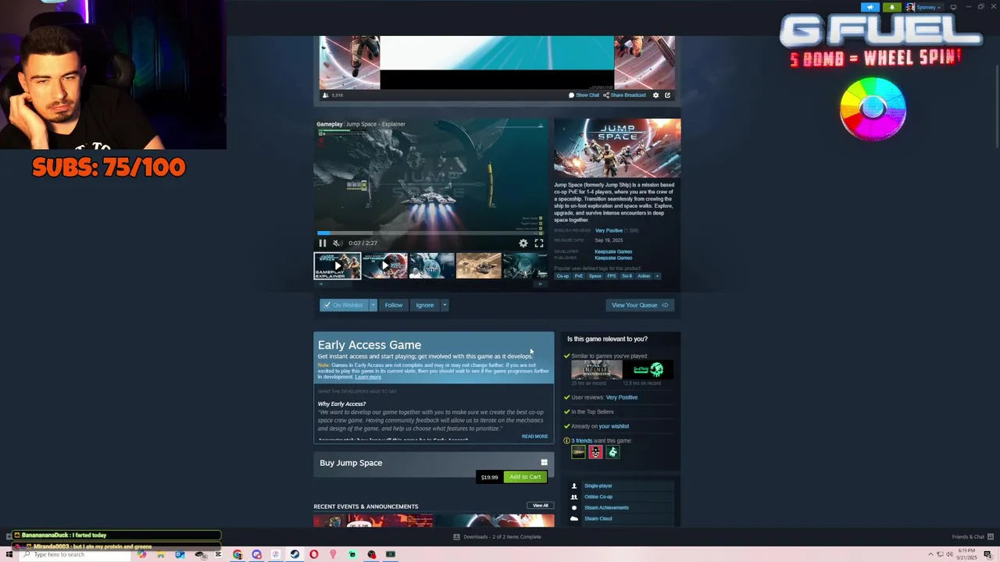Open your wishlist link
1000x562 pixels.
pos(614,426)
